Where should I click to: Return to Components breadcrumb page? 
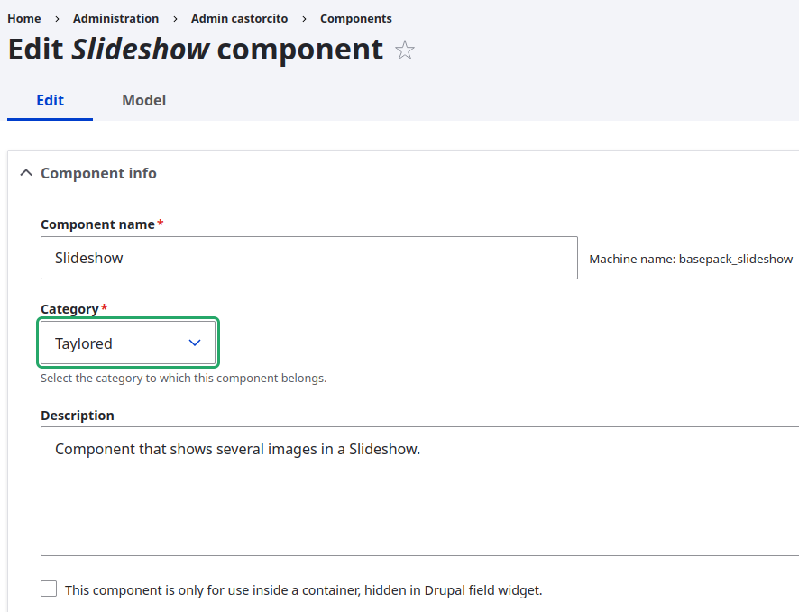click(355, 18)
